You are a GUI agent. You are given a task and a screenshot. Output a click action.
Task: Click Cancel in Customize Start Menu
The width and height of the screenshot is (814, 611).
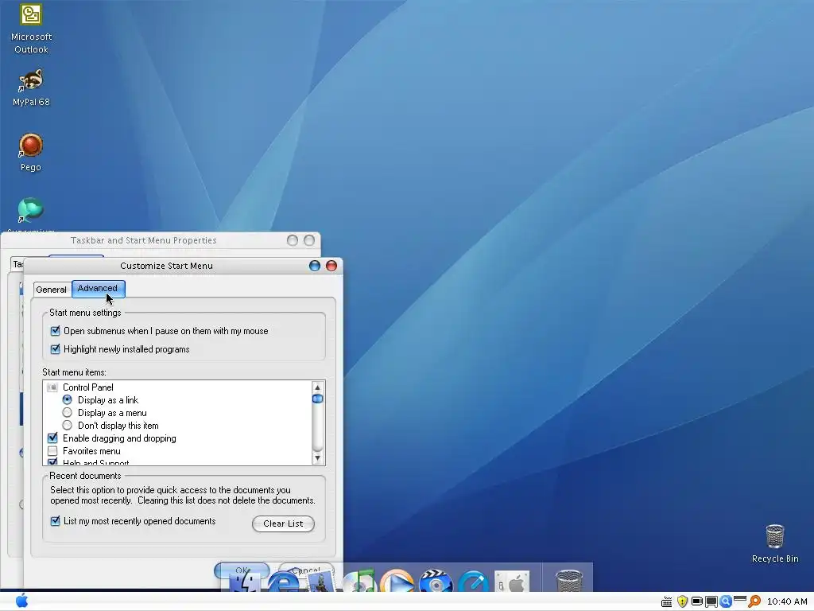[305, 570]
